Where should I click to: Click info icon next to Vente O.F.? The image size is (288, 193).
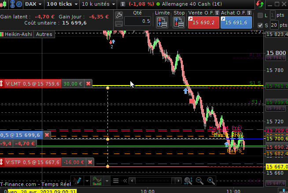coord(217,13)
